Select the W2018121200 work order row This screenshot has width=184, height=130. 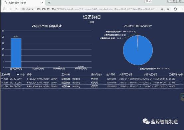(x=92, y=79)
